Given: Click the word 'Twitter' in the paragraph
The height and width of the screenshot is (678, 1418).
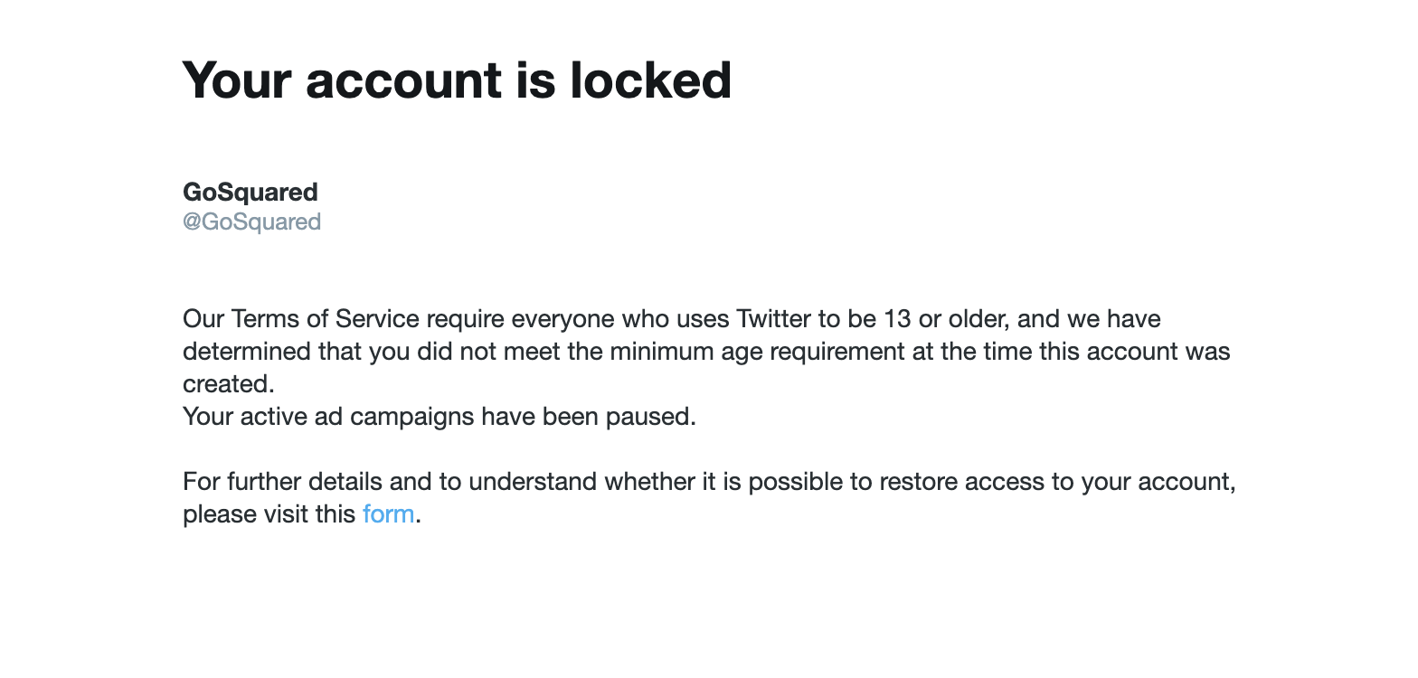Looking at the screenshot, I should [x=773, y=319].
